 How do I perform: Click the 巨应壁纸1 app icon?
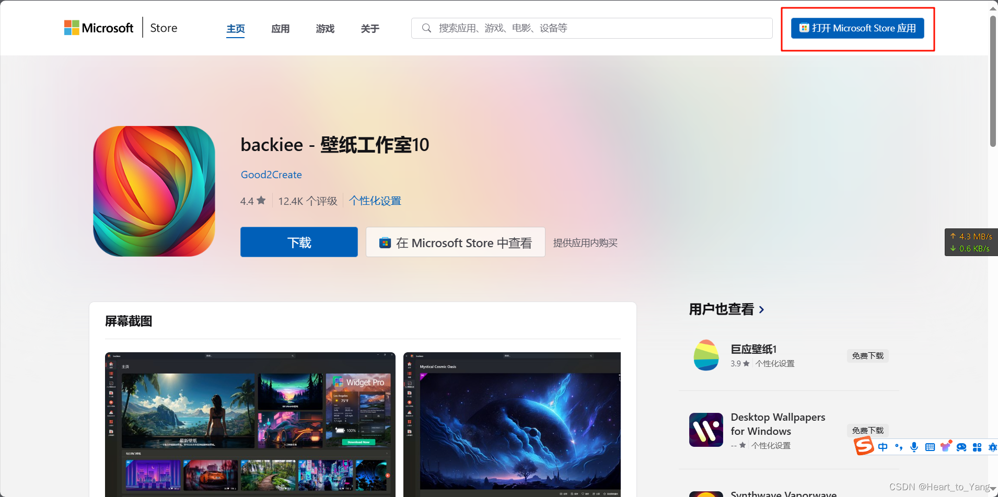706,355
